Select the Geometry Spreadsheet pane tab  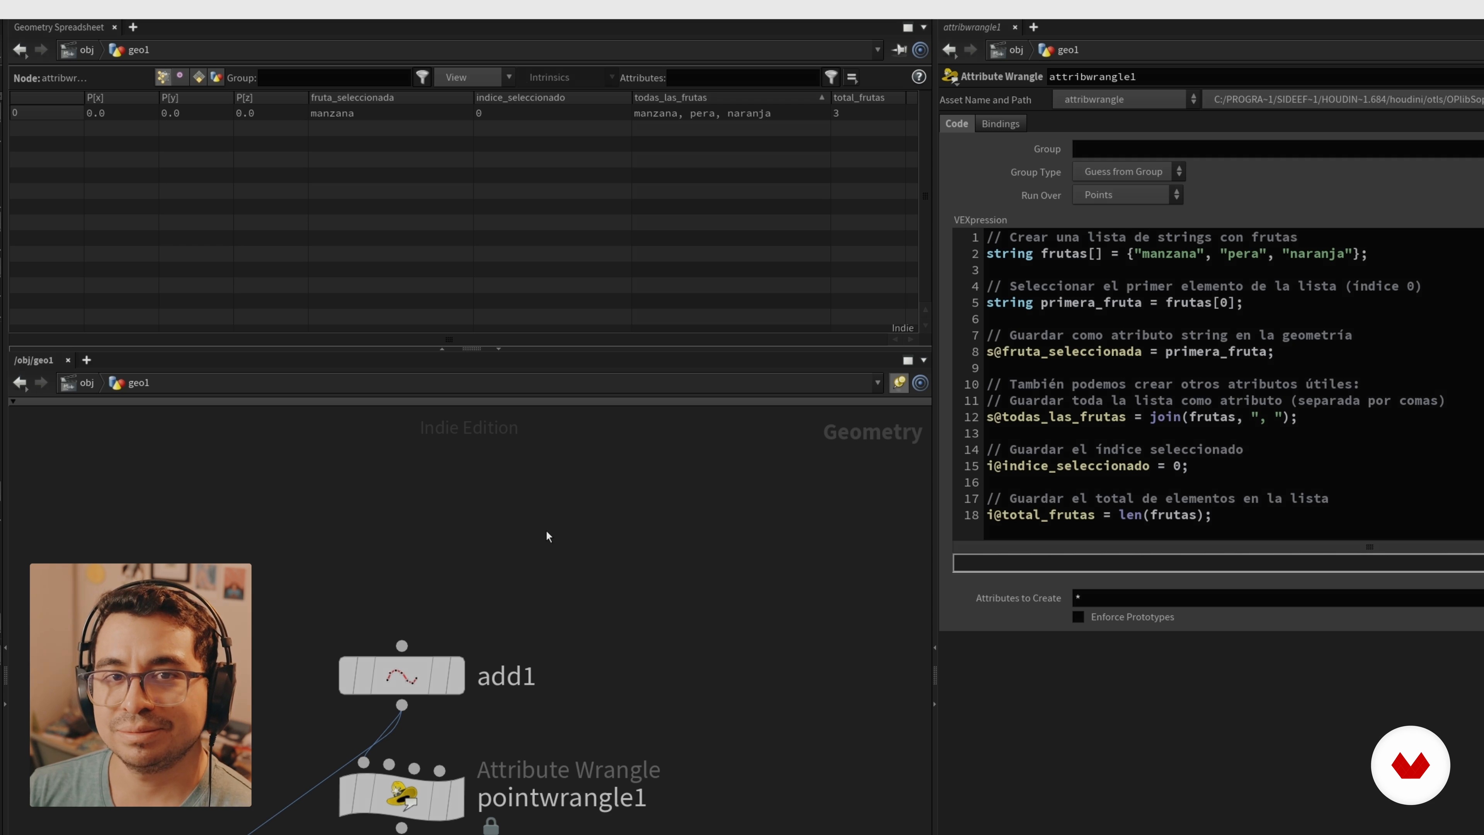pos(59,27)
